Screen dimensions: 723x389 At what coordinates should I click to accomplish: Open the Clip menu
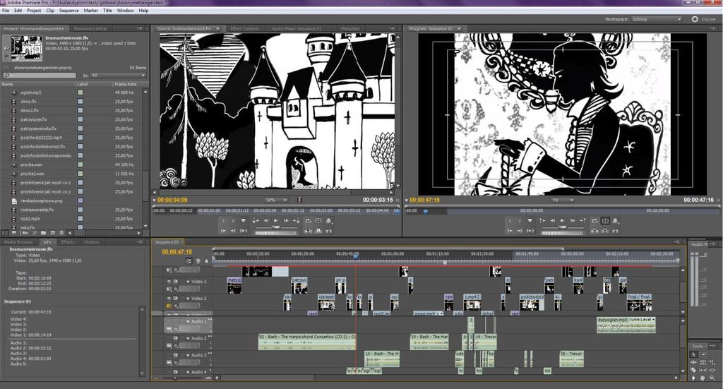point(50,10)
